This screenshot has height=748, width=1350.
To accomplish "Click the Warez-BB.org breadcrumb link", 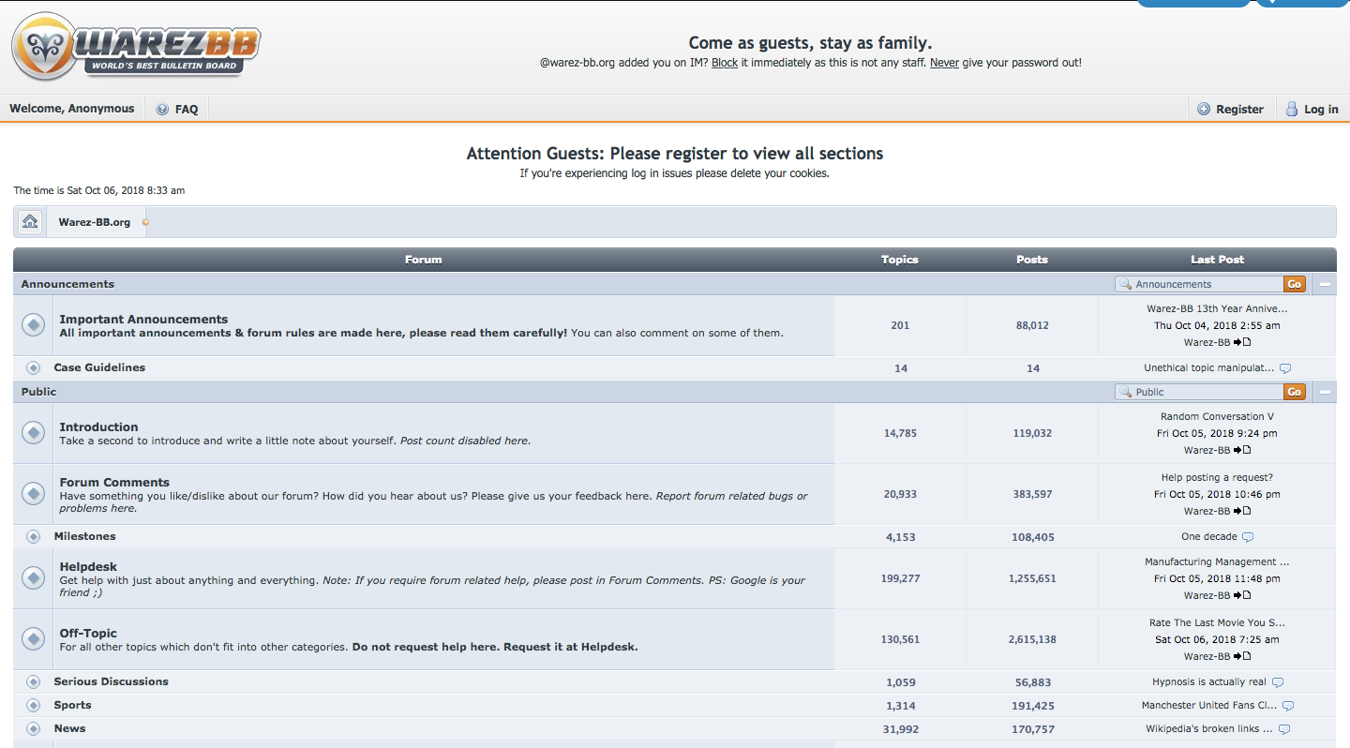I will (x=95, y=222).
